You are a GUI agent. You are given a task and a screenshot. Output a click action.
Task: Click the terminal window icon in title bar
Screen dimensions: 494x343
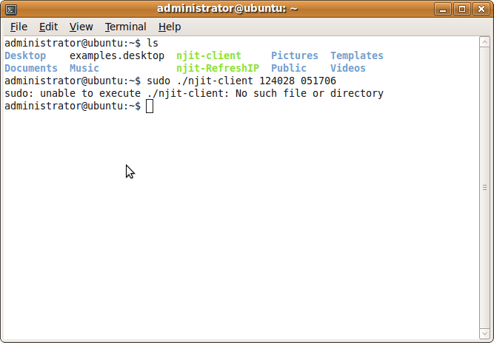click(x=11, y=9)
